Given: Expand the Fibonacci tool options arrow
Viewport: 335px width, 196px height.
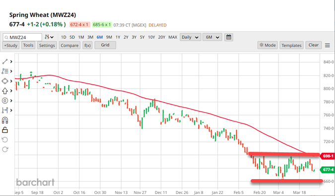Looking at the screenshot, I should click(11, 71).
